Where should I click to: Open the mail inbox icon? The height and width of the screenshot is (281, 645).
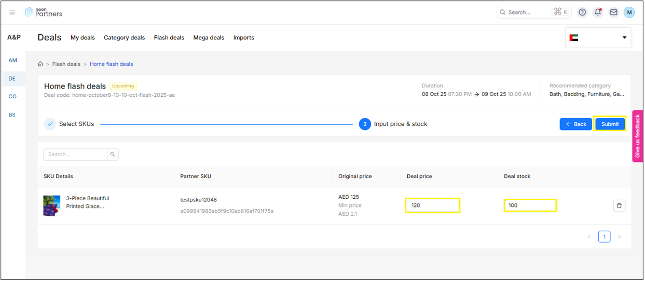613,12
